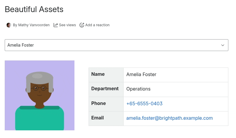
Task: Click the See views text
Action: click(67, 25)
